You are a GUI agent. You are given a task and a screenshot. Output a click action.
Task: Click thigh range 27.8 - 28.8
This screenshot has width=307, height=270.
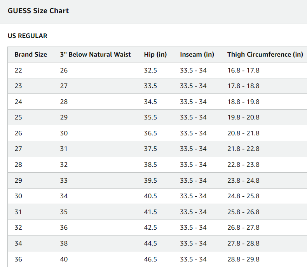point(243,243)
